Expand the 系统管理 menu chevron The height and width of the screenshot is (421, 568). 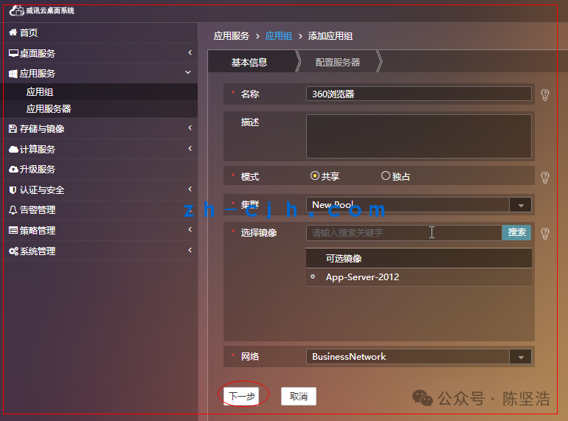[x=190, y=250]
